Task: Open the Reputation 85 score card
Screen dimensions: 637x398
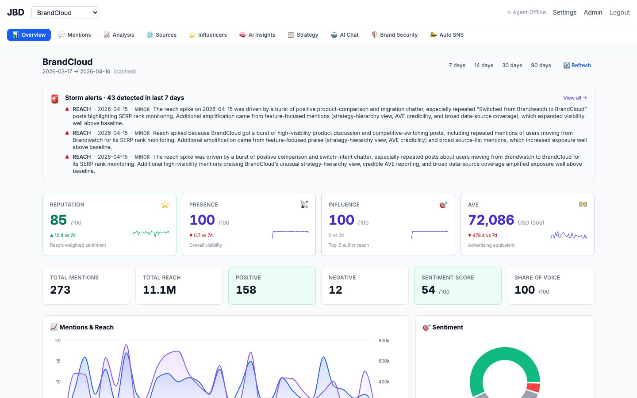Action: click(x=109, y=224)
